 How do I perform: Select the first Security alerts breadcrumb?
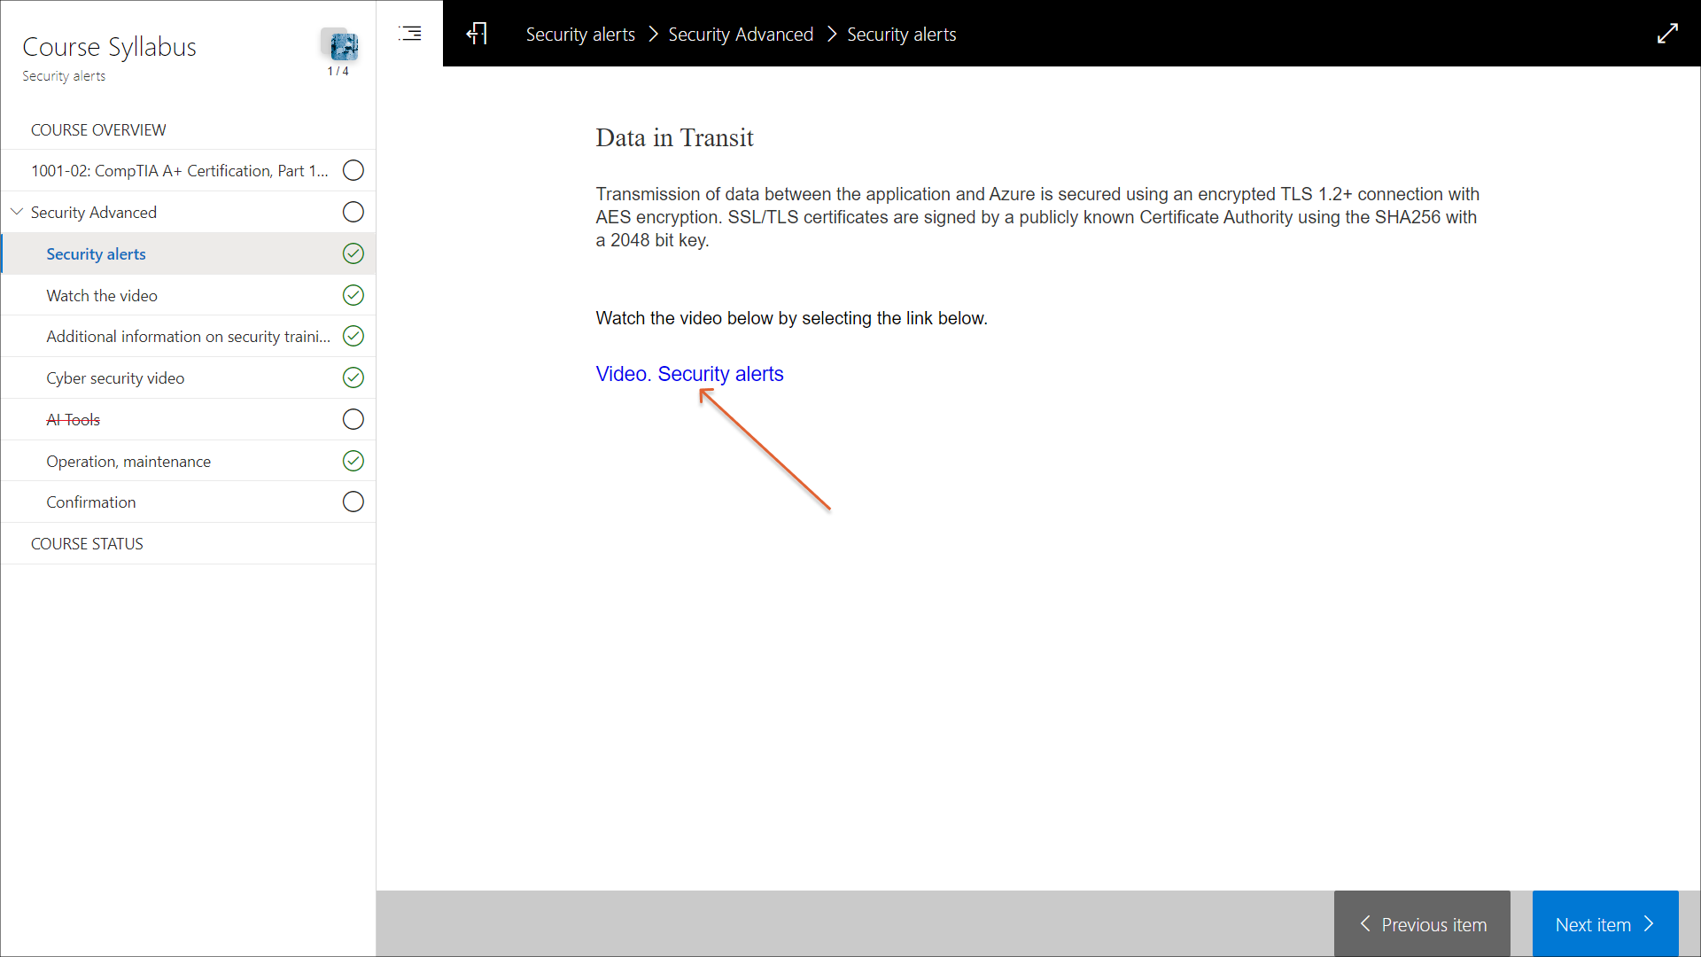tap(580, 34)
